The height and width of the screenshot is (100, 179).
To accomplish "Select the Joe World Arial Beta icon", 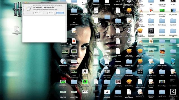I will [151, 72].
